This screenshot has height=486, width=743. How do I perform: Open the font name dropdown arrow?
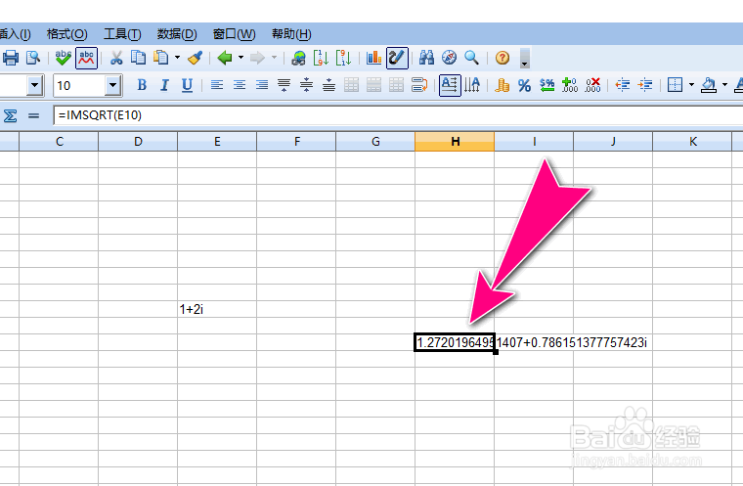coord(34,86)
